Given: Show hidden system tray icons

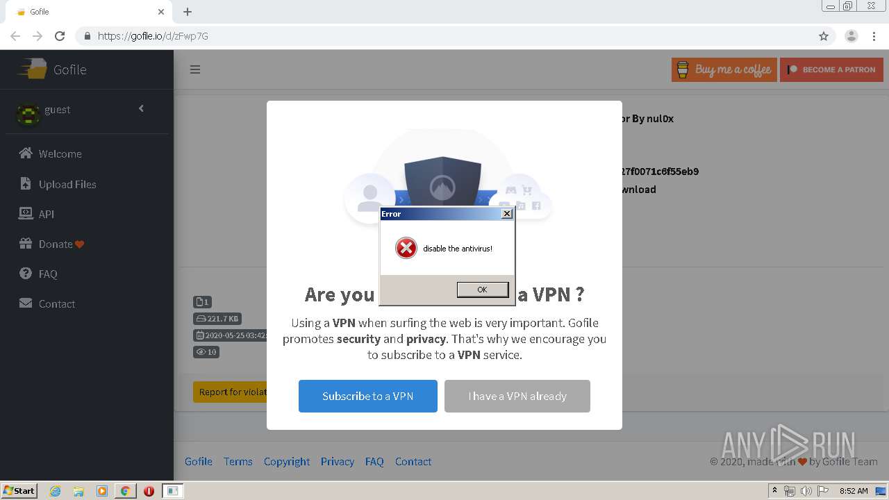Looking at the screenshot, I should click(x=774, y=491).
